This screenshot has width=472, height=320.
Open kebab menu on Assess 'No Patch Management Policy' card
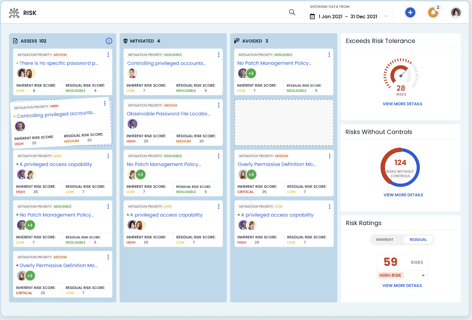point(108,206)
